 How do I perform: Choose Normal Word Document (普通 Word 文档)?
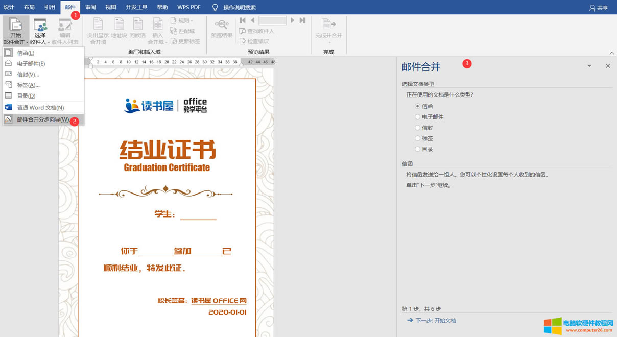40,108
